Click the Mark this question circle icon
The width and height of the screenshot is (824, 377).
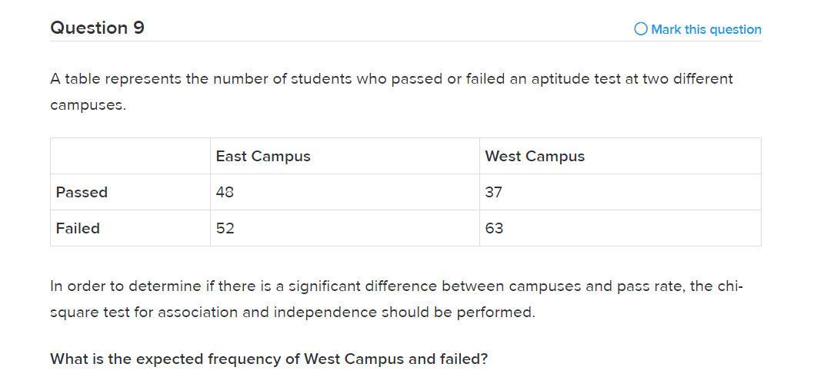pyautogui.click(x=640, y=29)
